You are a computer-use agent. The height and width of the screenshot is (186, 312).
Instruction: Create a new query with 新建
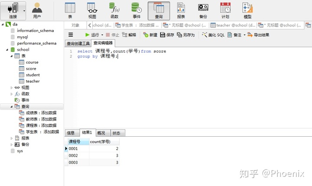coord(150,35)
